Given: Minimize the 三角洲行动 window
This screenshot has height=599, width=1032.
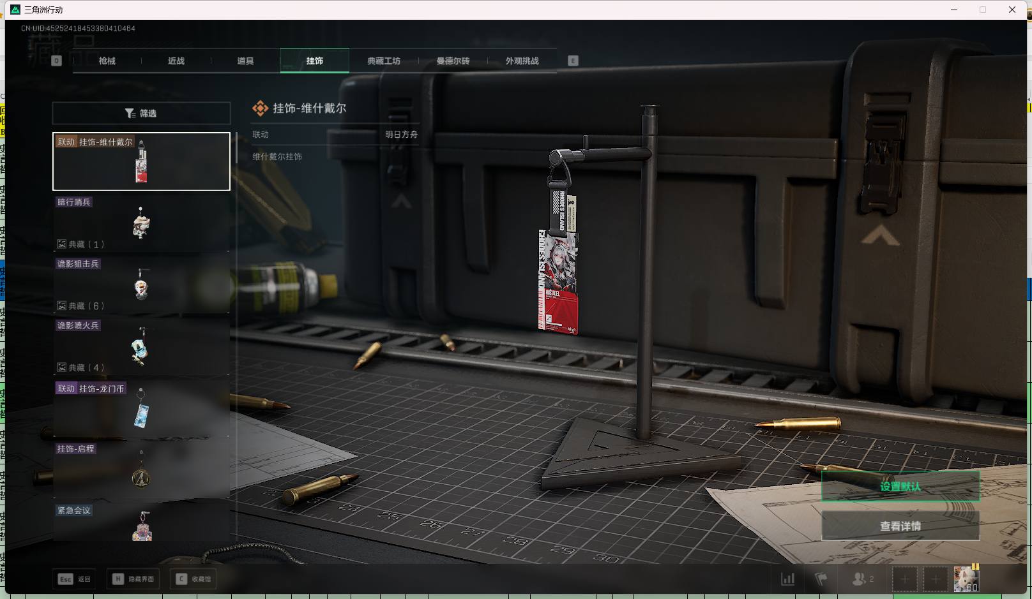Looking at the screenshot, I should [x=954, y=10].
